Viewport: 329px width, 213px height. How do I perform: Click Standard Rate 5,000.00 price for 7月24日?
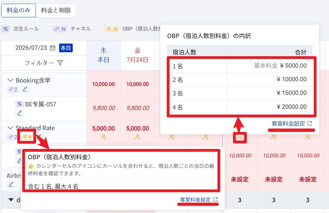[137, 129]
